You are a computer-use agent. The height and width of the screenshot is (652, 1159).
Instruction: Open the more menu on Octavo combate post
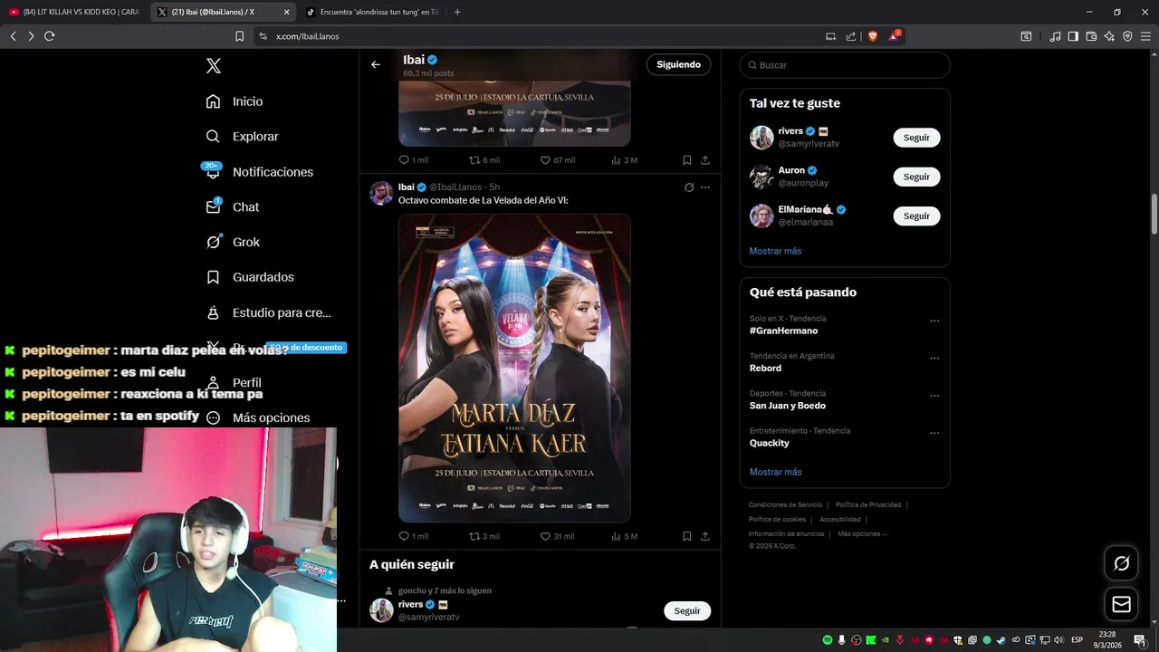pyautogui.click(x=705, y=187)
